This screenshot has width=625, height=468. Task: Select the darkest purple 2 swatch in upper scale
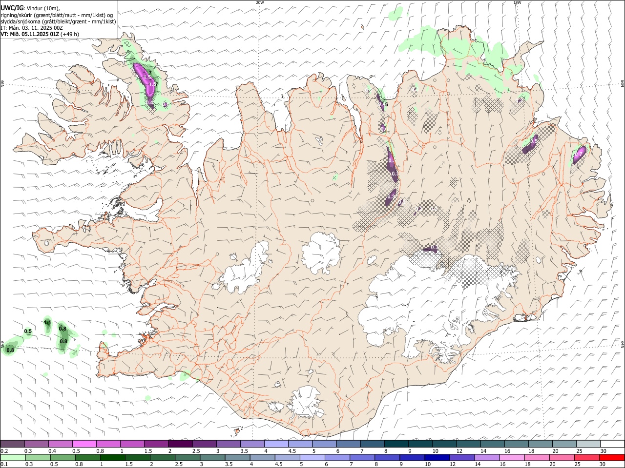180,444
